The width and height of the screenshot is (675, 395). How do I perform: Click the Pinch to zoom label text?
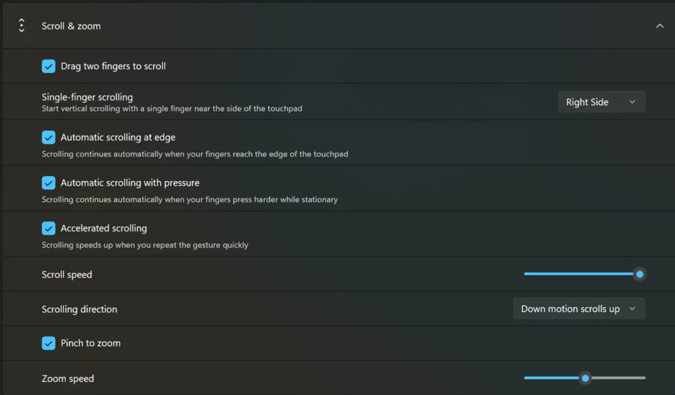90,343
